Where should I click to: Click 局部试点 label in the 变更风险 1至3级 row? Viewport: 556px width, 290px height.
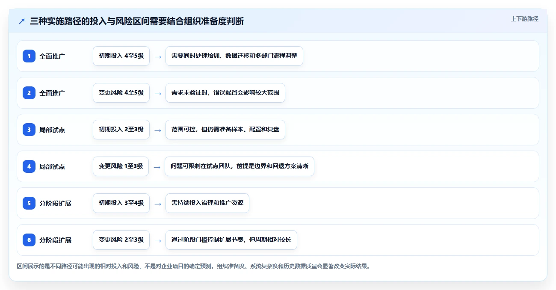click(52, 166)
